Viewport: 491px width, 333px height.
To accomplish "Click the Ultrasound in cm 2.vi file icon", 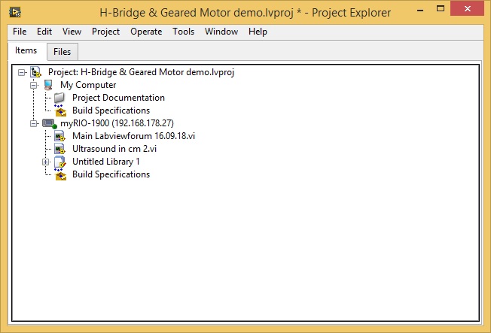I will (x=59, y=149).
